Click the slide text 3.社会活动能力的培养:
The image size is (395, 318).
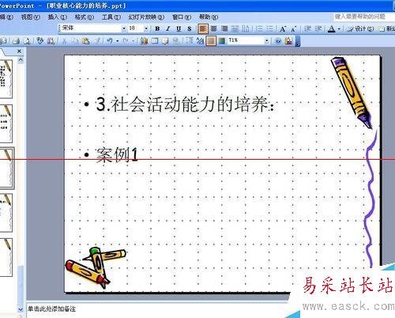point(185,104)
